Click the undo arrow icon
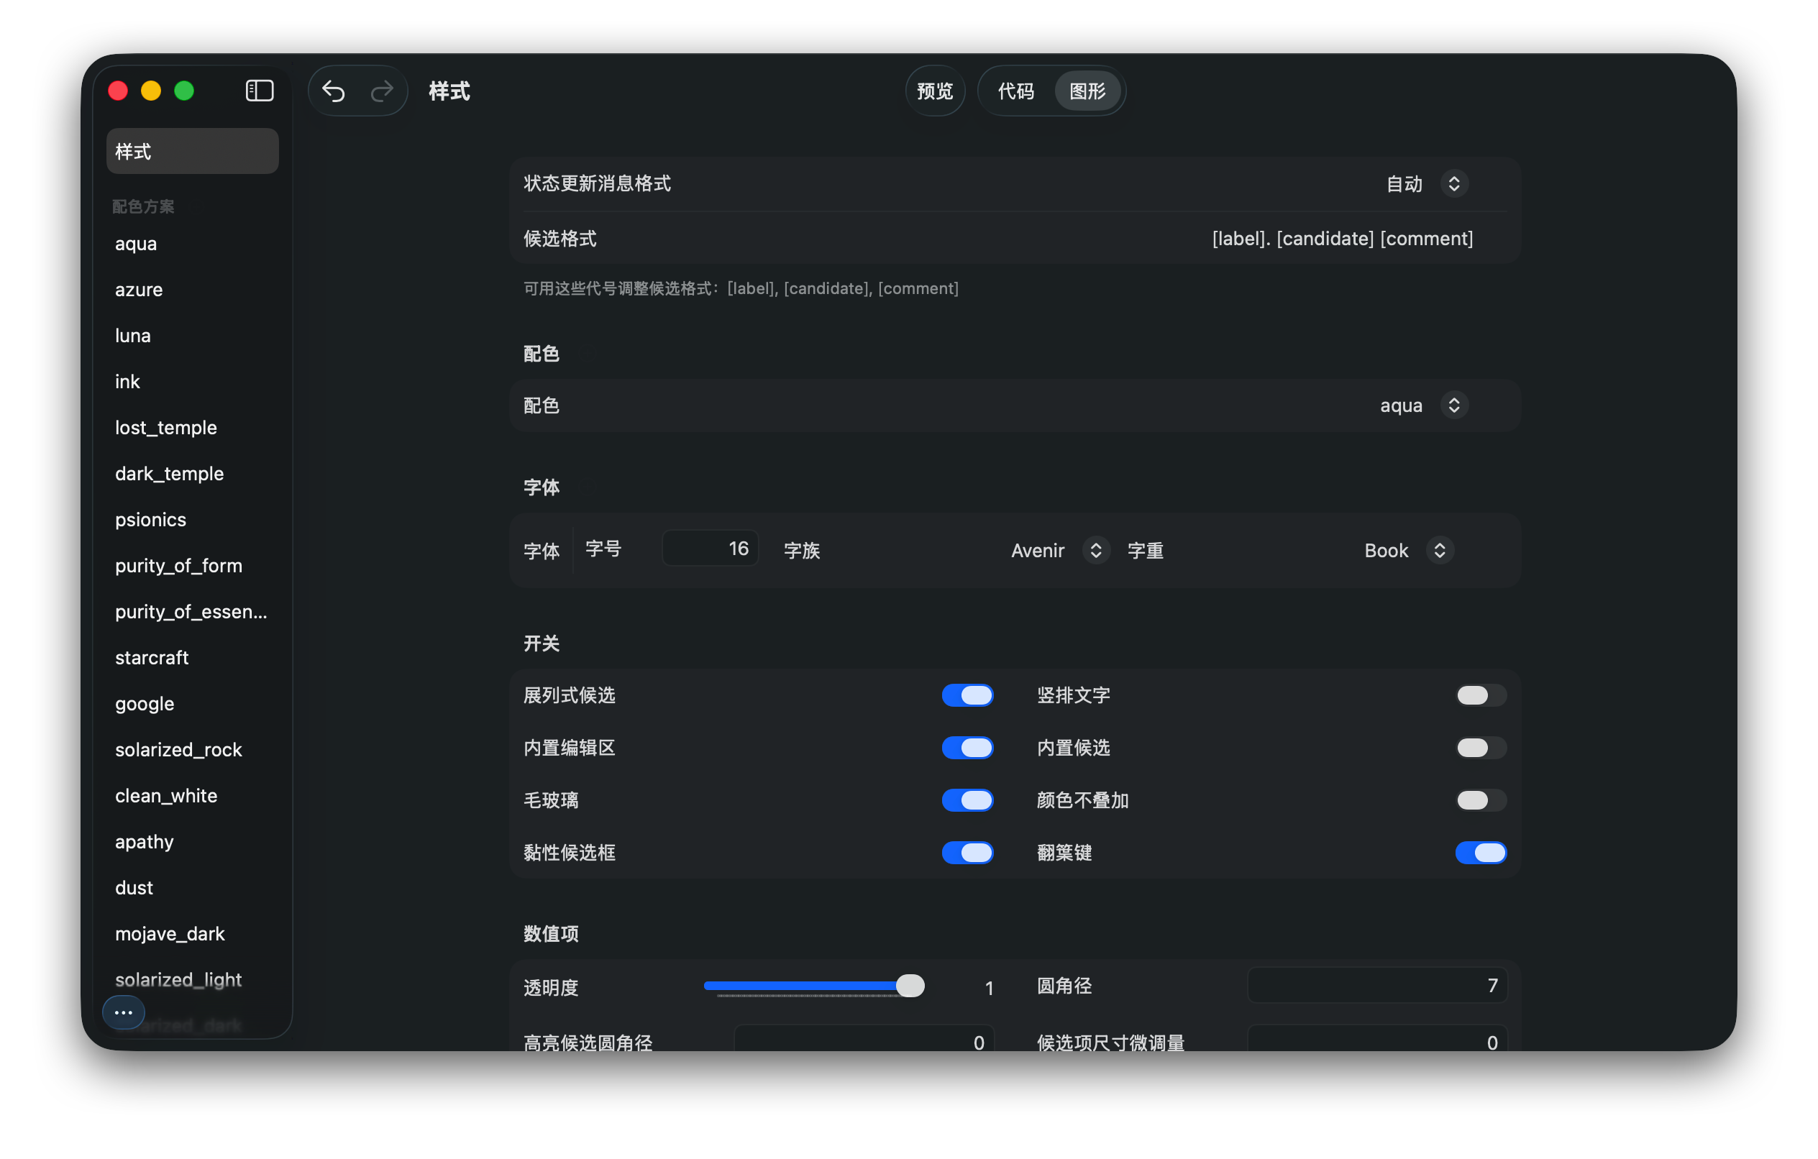The height and width of the screenshot is (1159, 1818). [x=333, y=91]
